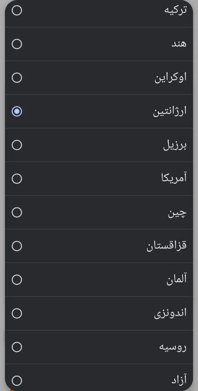Click the اوکراین text label
Viewport: 198px width, 391px height.
(170, 78)
